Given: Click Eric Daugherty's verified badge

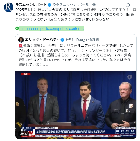Looking at the screenshot, I should pos(62,40).
